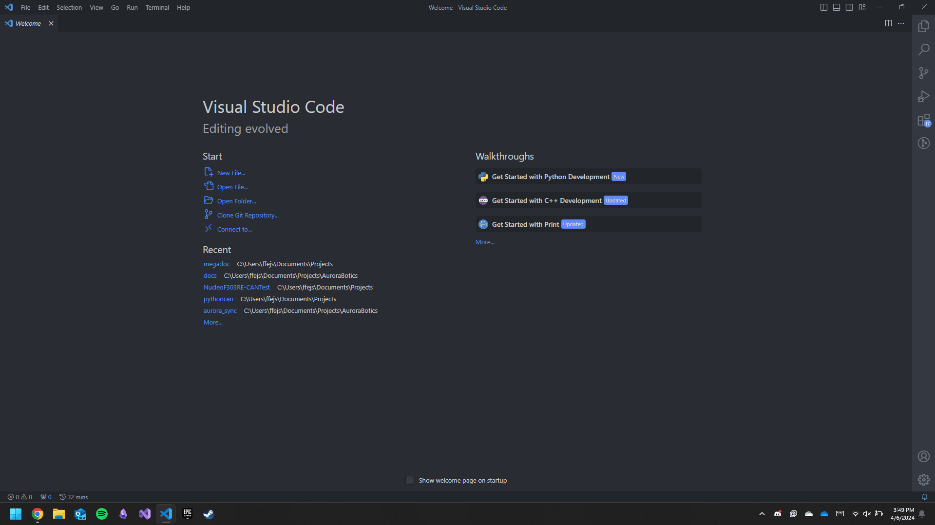Open the Run and Debug view
This screenshot has width=935, height=525.
[x=923, y=96]
